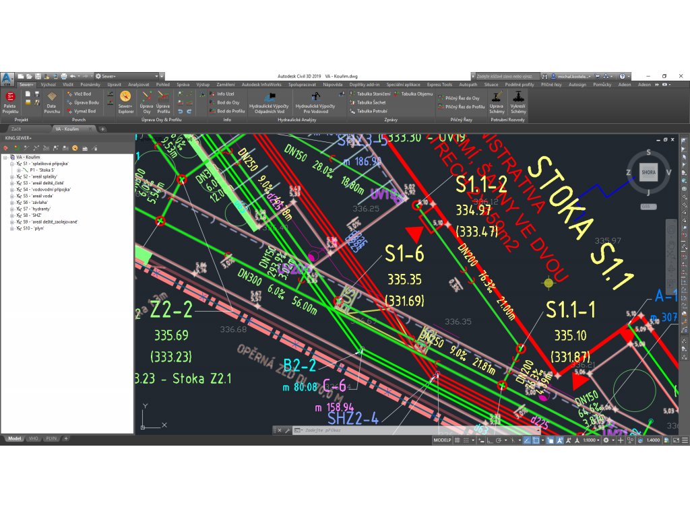The width and height of the screenshot is (690, 517).
Task: Collapse the S1 'splašková přípojka' node
Action: coord(12,164)
